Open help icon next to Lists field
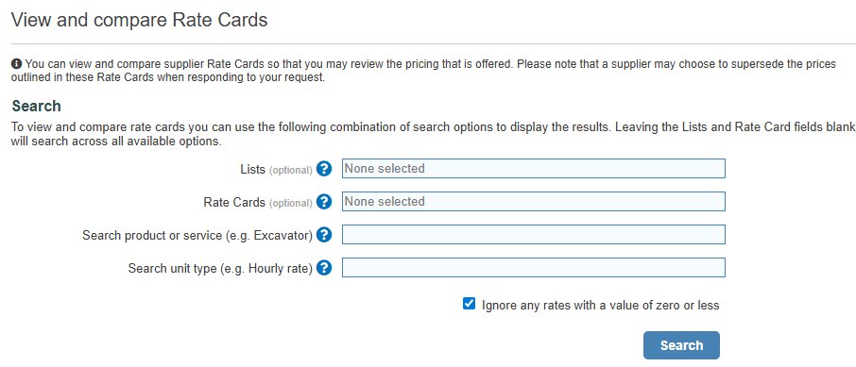The height and width of the screenshot is (367, 856). click(x=324, y=169)
